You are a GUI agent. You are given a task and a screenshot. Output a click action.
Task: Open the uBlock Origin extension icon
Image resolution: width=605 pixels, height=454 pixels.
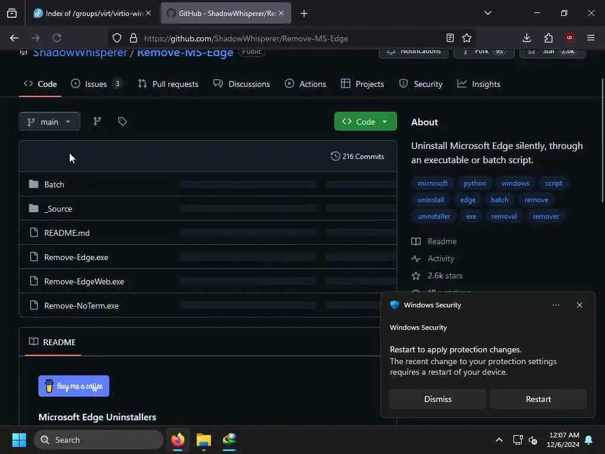(570, 38)
